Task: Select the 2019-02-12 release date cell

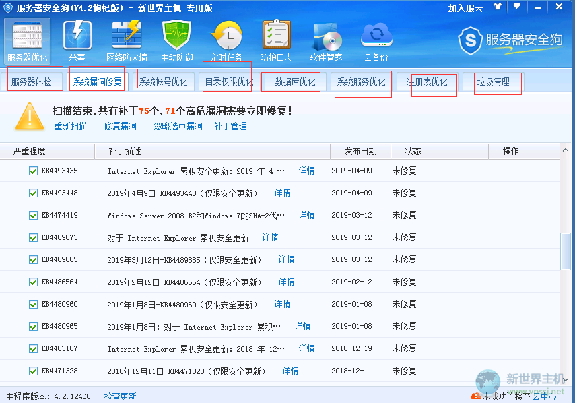Action: (x=351, y=282)
